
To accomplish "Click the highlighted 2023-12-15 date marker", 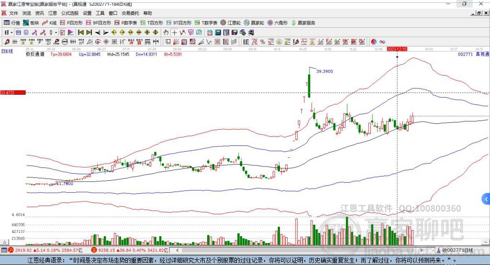I will (x=397, y=49).
